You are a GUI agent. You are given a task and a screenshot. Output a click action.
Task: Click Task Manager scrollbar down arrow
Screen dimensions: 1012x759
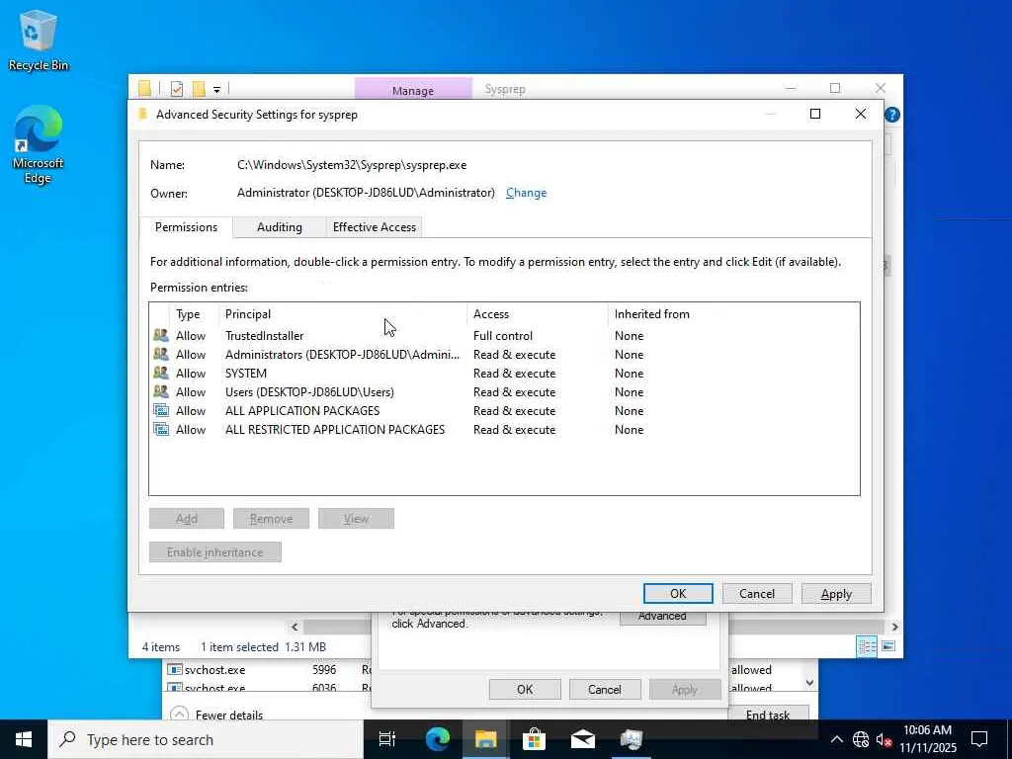click(809, 682)
